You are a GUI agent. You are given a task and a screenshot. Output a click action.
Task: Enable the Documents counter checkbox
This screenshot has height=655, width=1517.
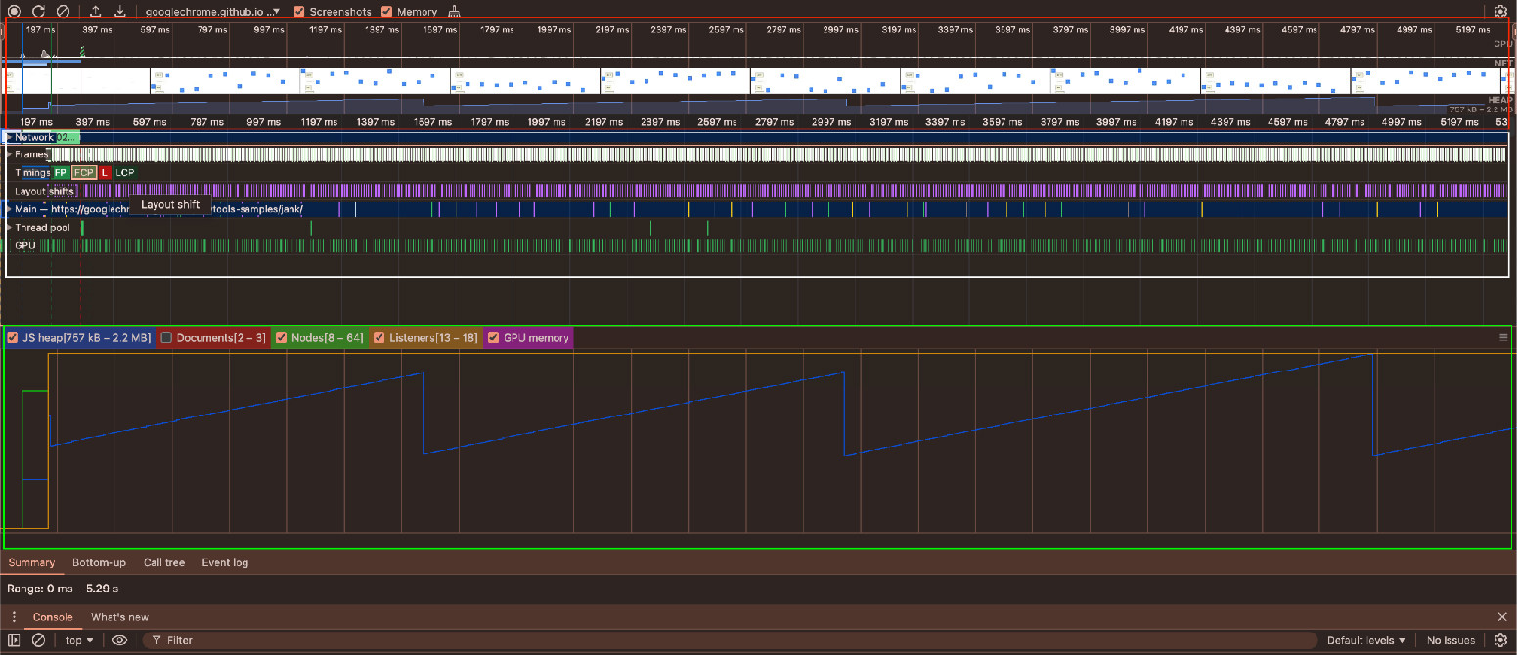point(166,338)
